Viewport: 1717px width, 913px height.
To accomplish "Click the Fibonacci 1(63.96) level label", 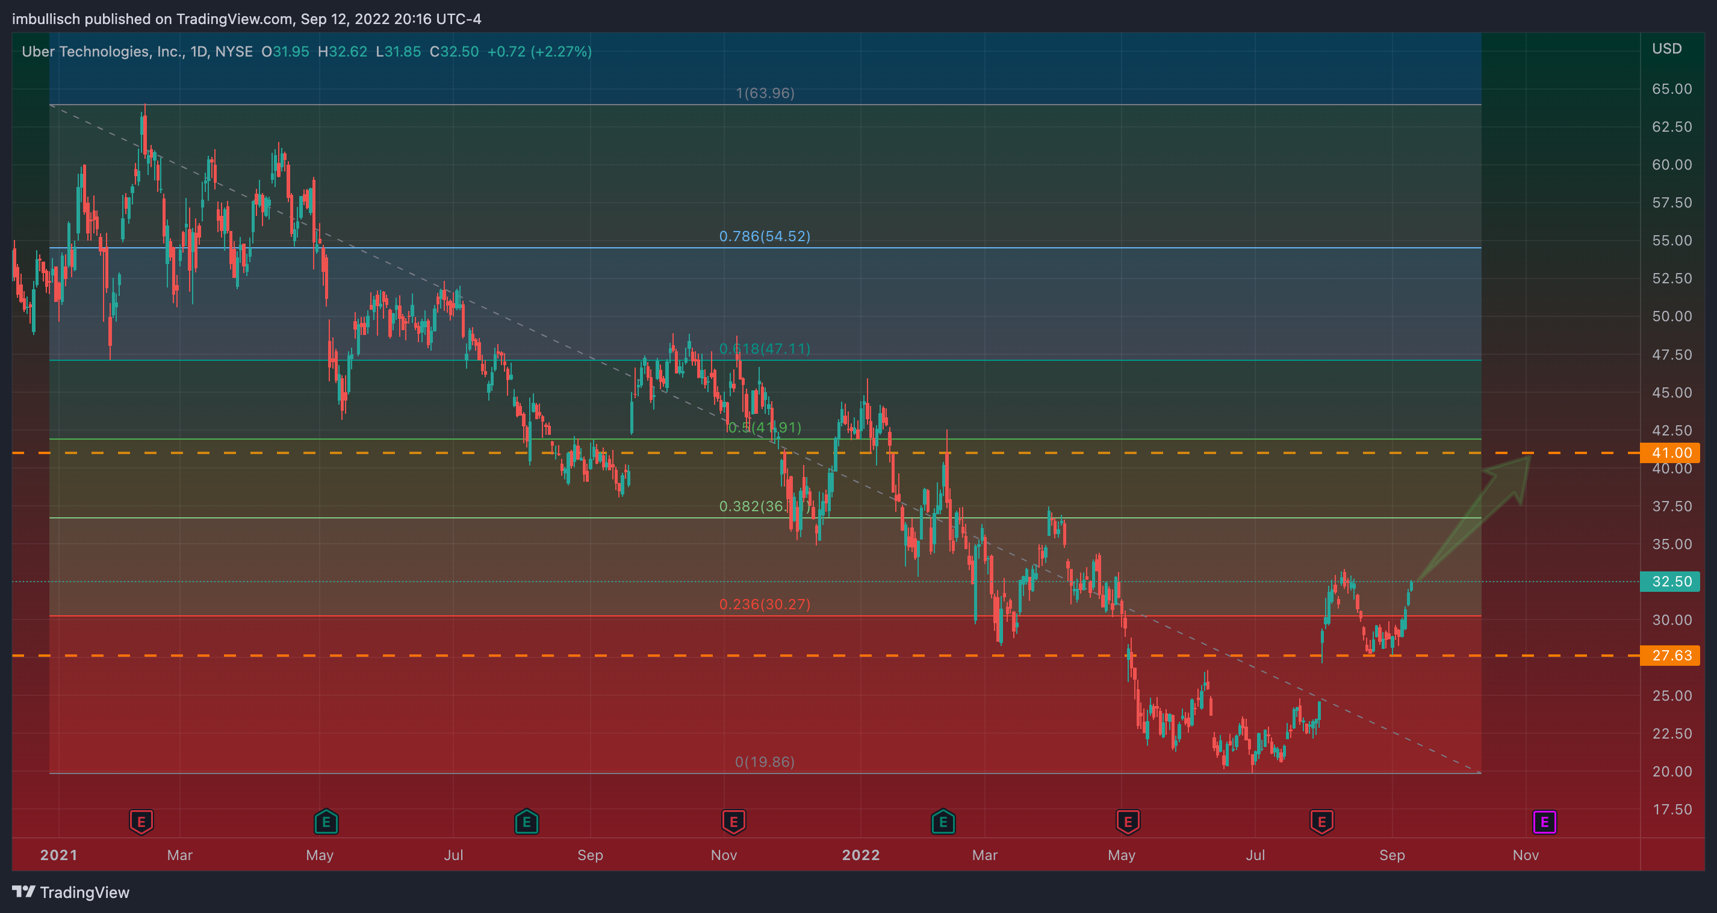I will pos(765,93).
